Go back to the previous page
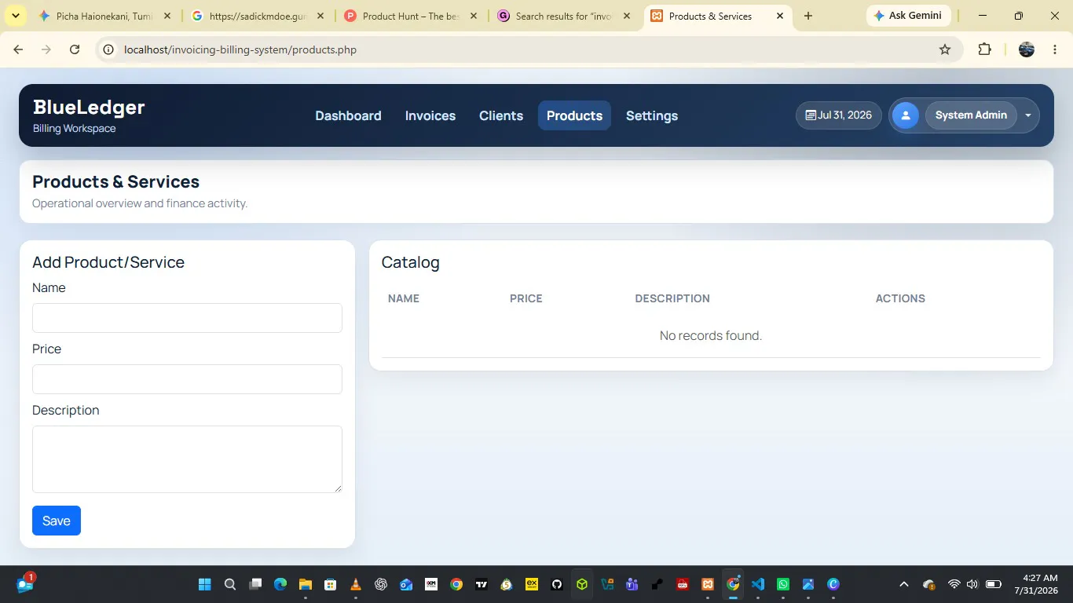The height and width of the screenshot is (603, 1073). [19, 49]
